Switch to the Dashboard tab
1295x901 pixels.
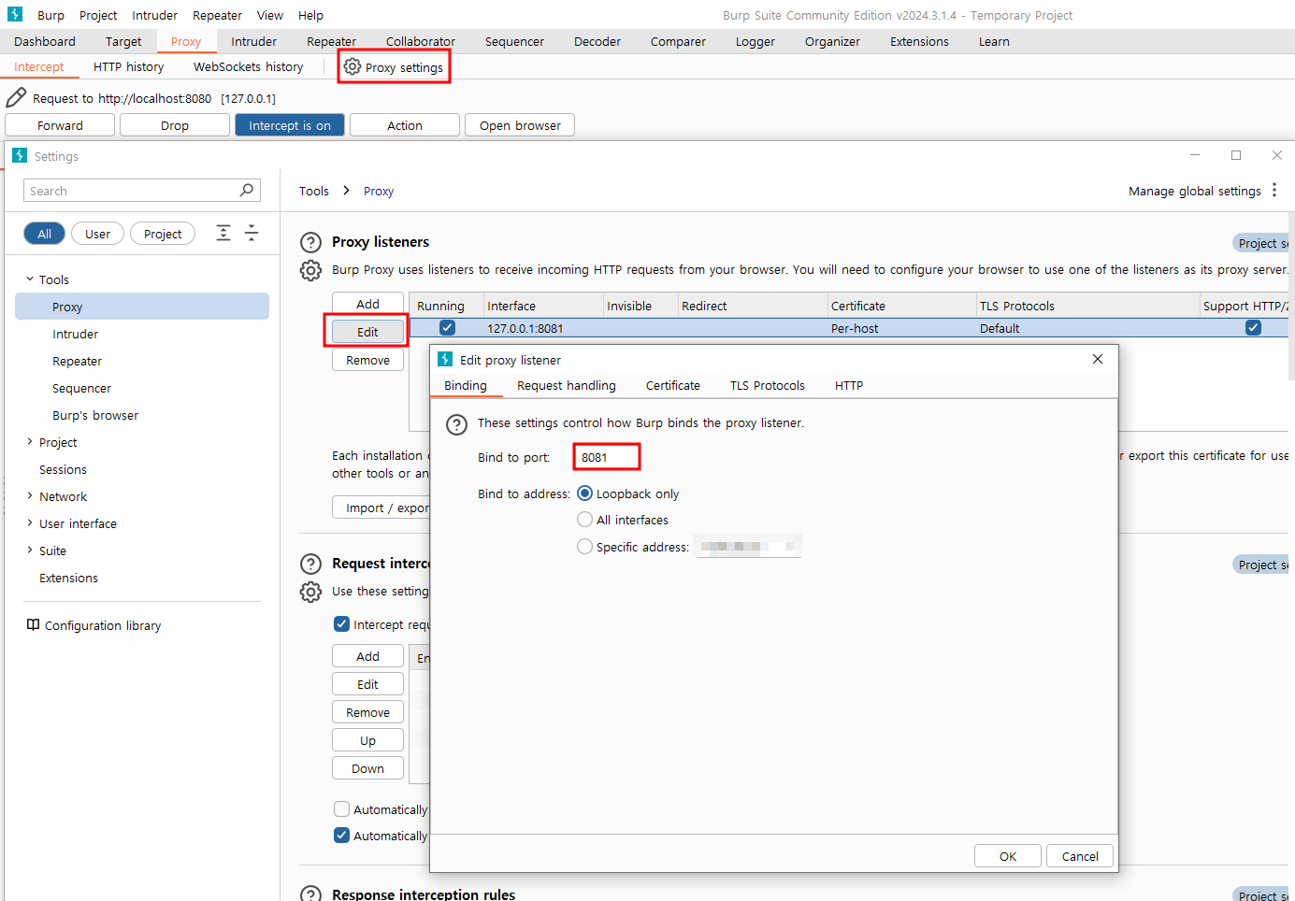(x=45, y=41)
